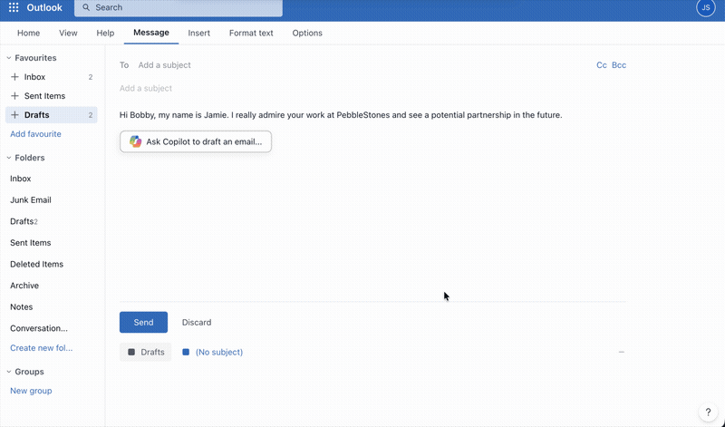Open Drafts under Favourites

coord(52,115)
